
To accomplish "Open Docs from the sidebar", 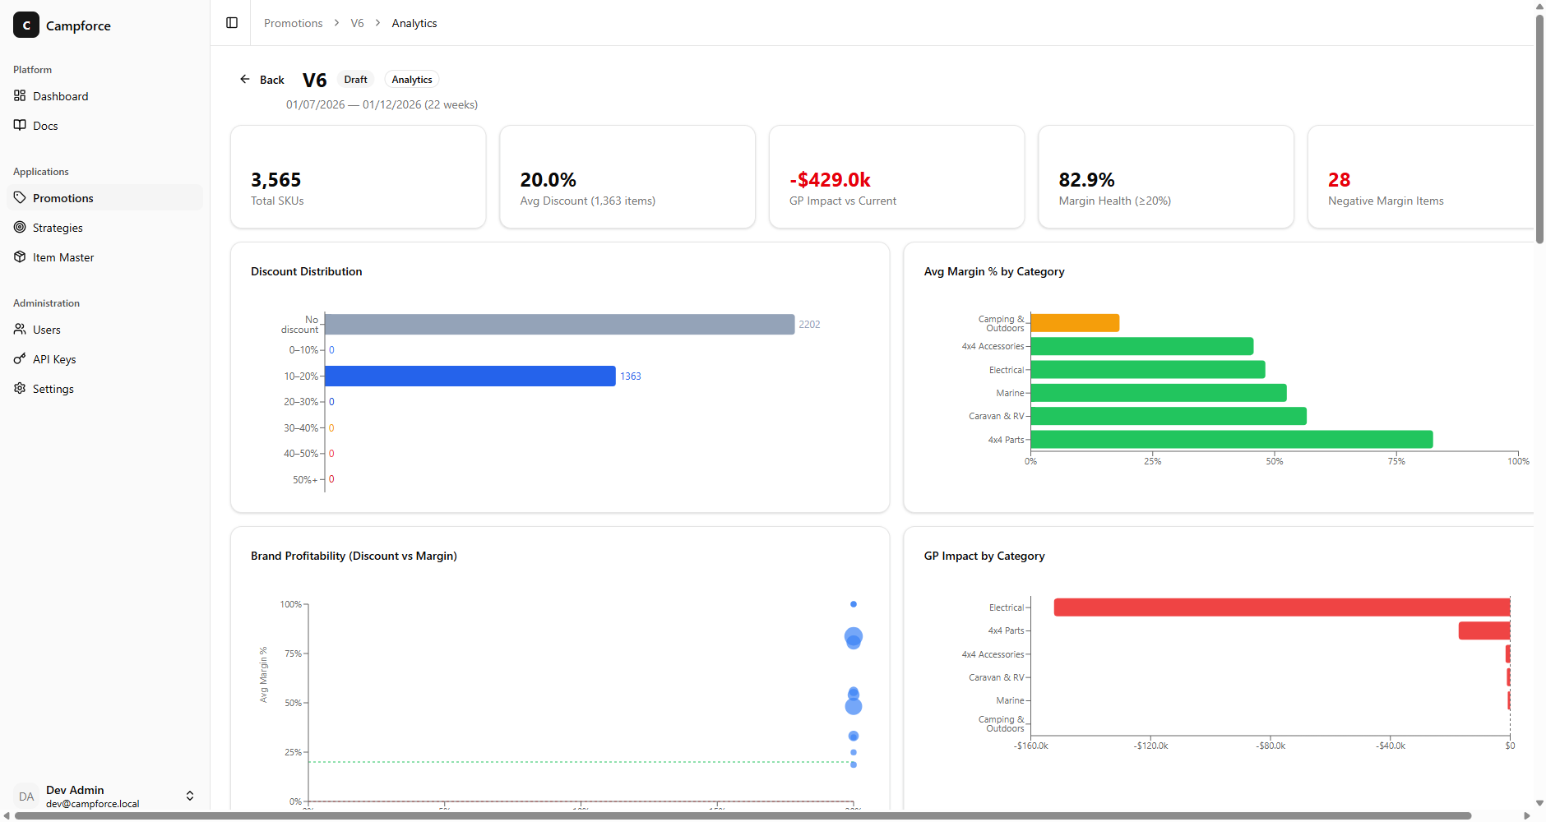I will point(104,125).
